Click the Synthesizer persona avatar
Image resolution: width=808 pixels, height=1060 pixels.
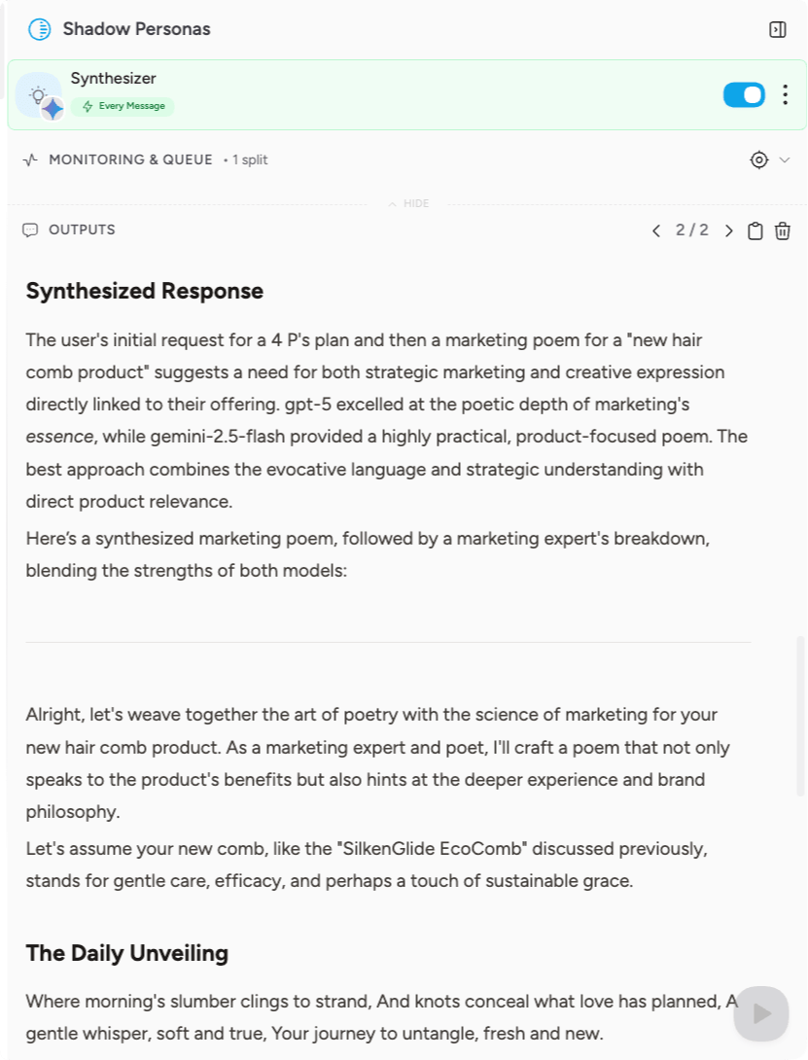click(39, 95)
